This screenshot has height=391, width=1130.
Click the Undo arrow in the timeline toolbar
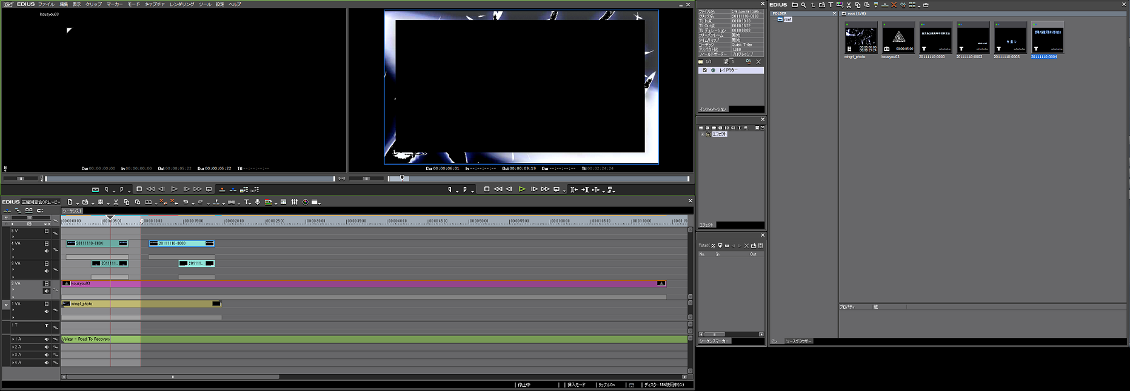186,202
